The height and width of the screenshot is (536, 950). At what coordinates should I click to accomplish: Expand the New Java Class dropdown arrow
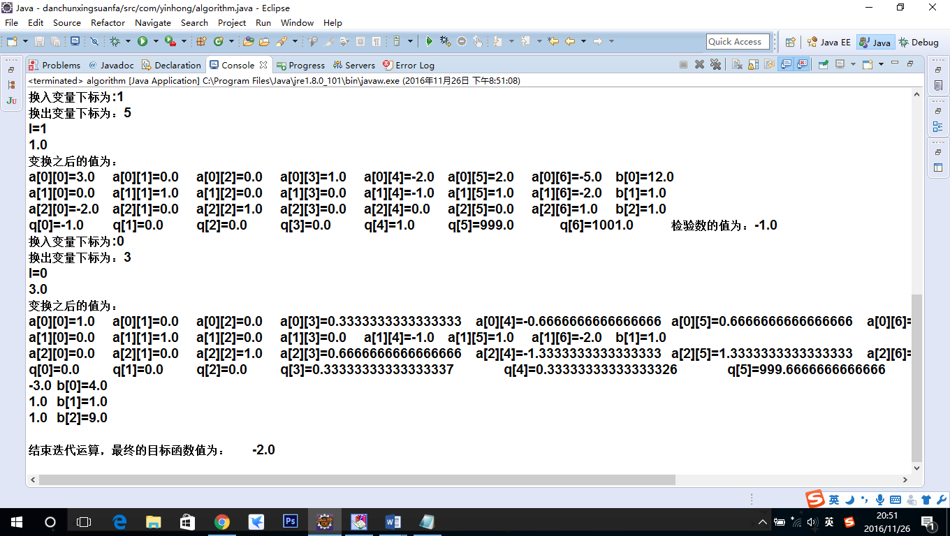[231, 41]
